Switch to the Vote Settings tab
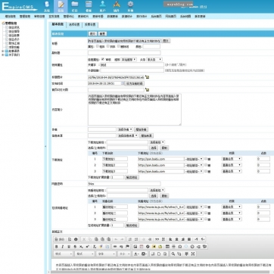Viewport: 274px width, 274px height. click(x=90, y=24)
